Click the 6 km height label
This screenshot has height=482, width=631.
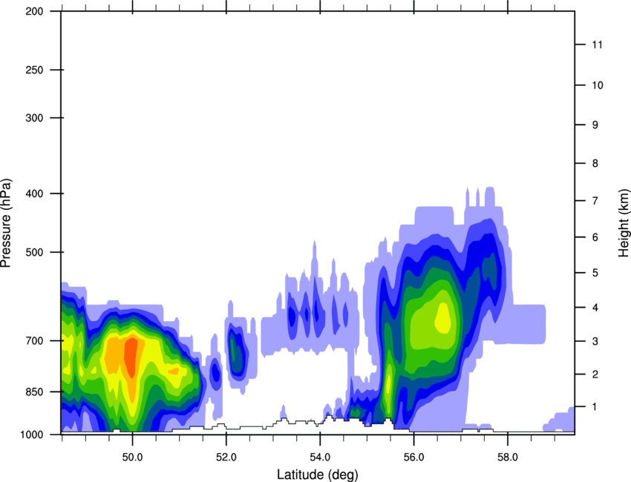[x=595, y=237]
